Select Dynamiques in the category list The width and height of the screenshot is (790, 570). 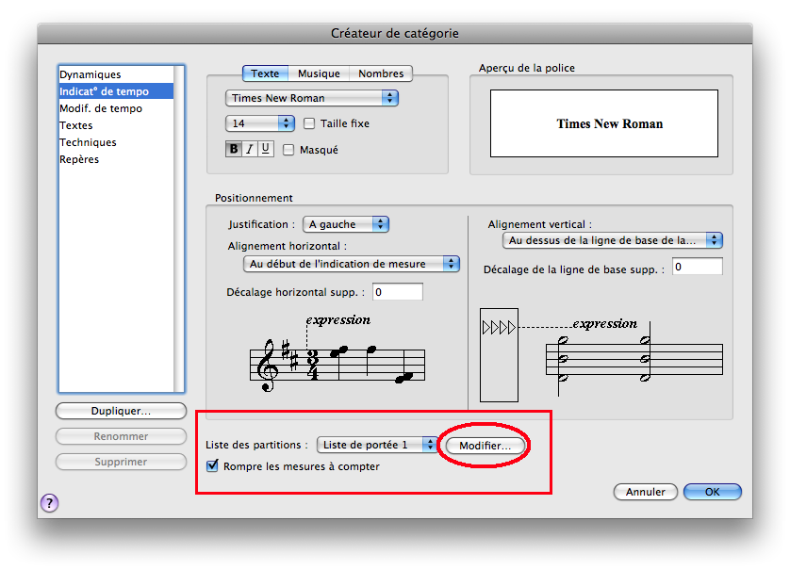pos(91,74)
